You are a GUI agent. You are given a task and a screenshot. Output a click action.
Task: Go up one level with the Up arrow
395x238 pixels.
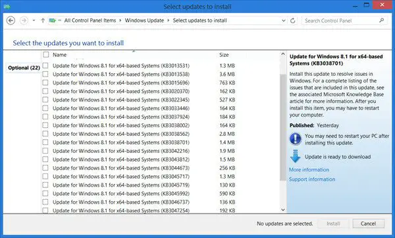click(43, 20)
